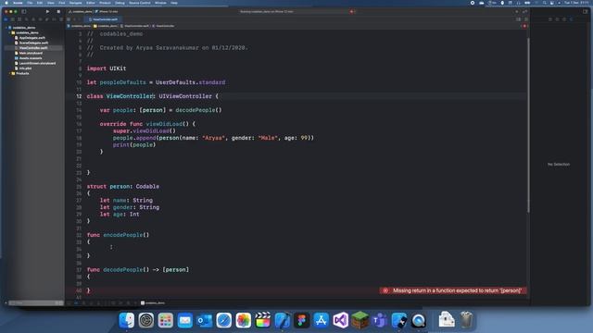The width and height of the screenshot is (593, 333).
Task: Open the Debug menu
Action: click(x=120, y=3)
